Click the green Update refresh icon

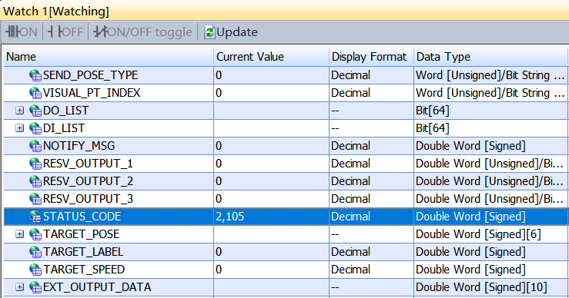[209, 31]
